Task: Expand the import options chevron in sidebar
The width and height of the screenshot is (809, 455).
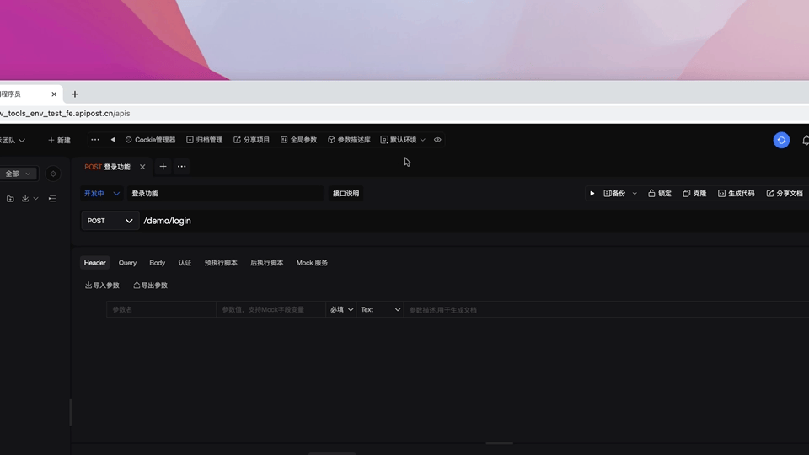Action: tap(35, 199)
